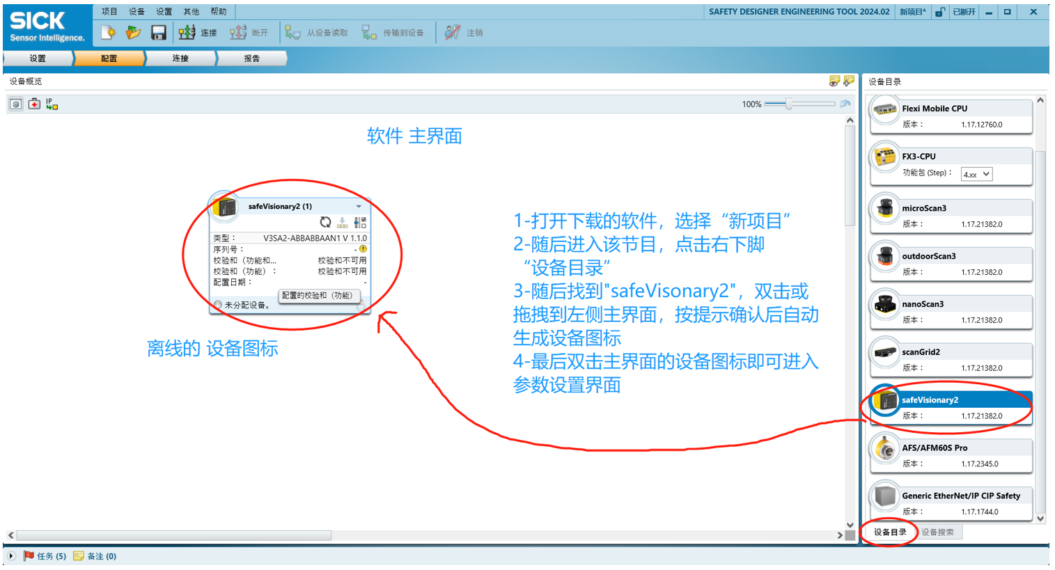Select scanGrid2 in device catalog

point(951,360)
